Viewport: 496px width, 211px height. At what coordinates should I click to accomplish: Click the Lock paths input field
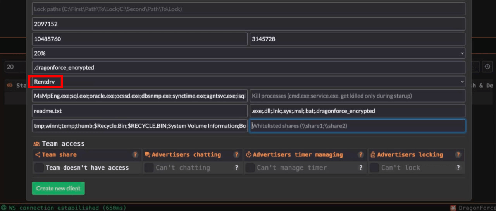tap(248, 9)
